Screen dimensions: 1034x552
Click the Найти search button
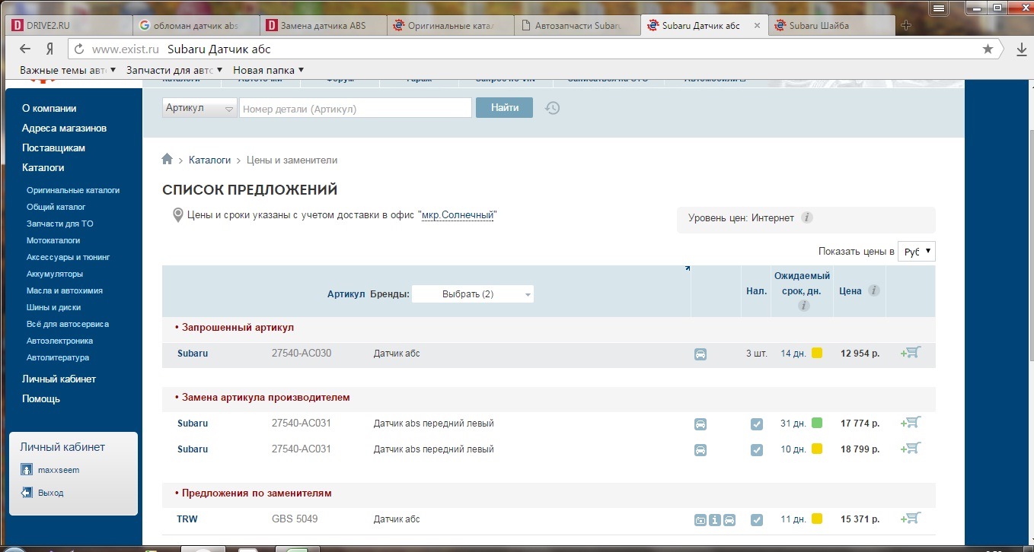[x=504, y=108]
